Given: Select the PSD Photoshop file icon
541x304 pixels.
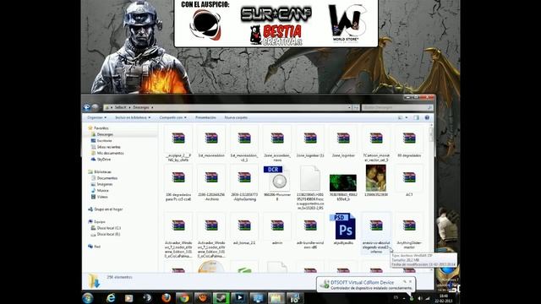Looking at the screenshot, I should click(343, 226).
